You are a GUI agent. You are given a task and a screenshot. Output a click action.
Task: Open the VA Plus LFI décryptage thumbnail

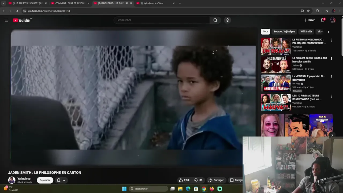tap(276, 83)
